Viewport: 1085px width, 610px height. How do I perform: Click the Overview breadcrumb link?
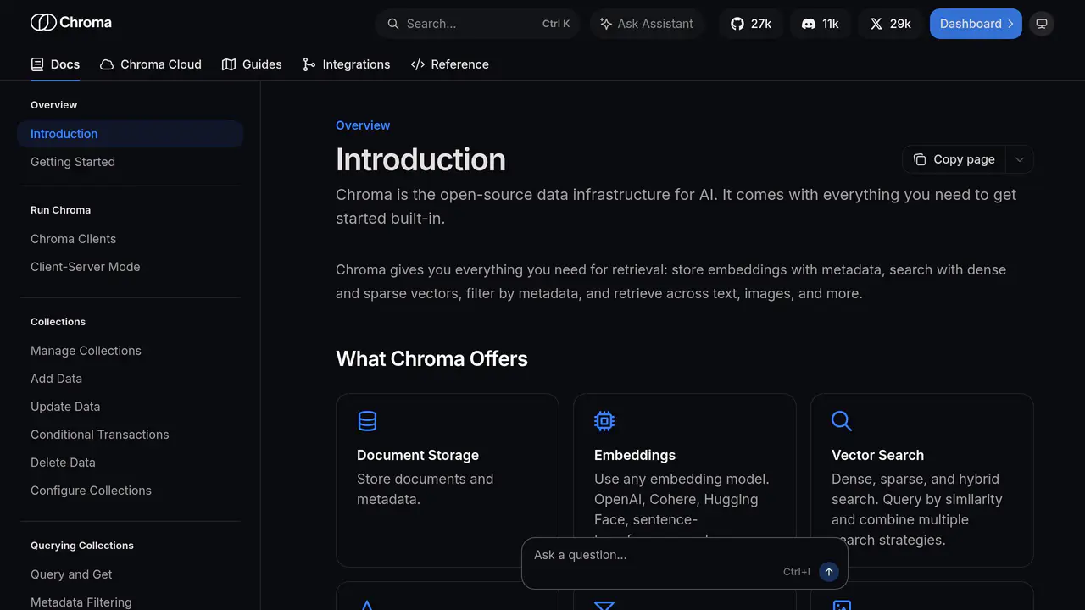click(x=363, y=125)
